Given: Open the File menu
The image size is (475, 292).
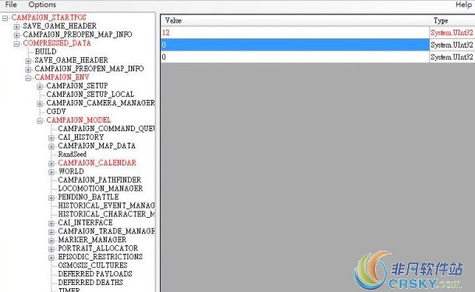Looking at the screenshot, I should pos(11,5).
